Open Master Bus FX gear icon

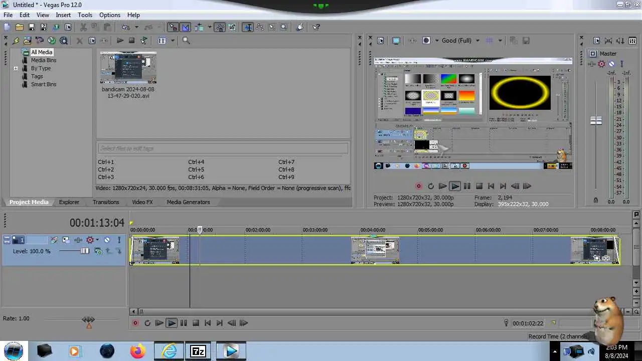(601, 64)
